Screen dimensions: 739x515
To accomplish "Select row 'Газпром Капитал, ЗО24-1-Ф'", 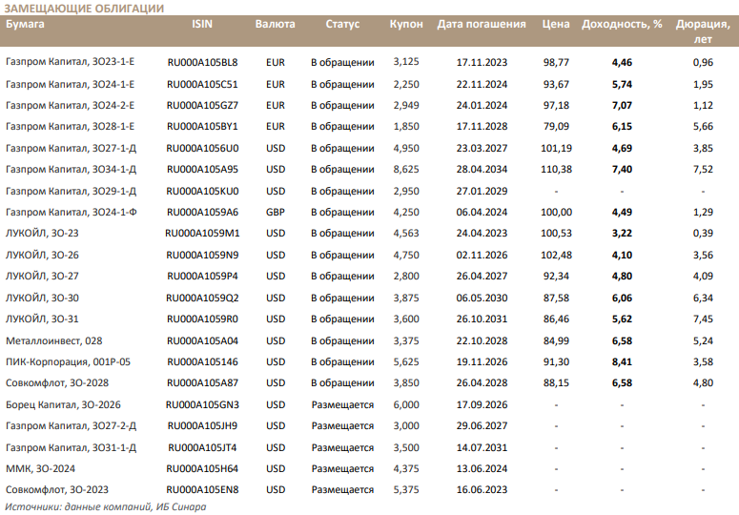I will (370, 213).
